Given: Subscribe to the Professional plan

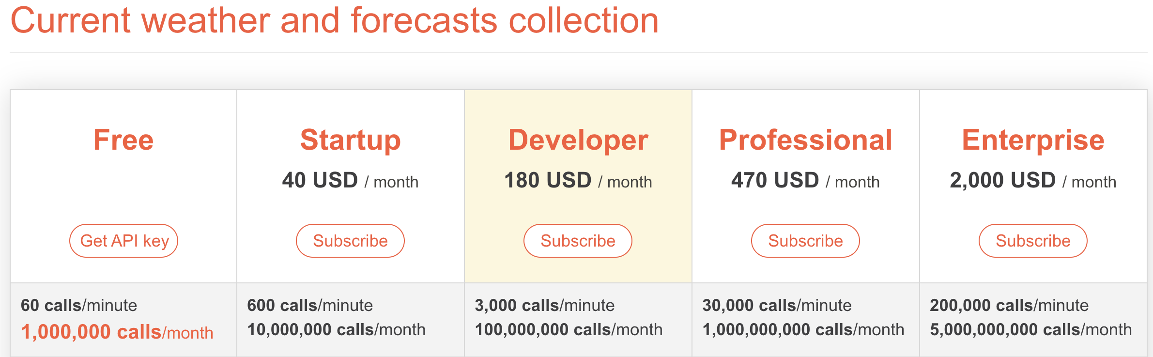Looking at the screenshot, I should 805,241.
